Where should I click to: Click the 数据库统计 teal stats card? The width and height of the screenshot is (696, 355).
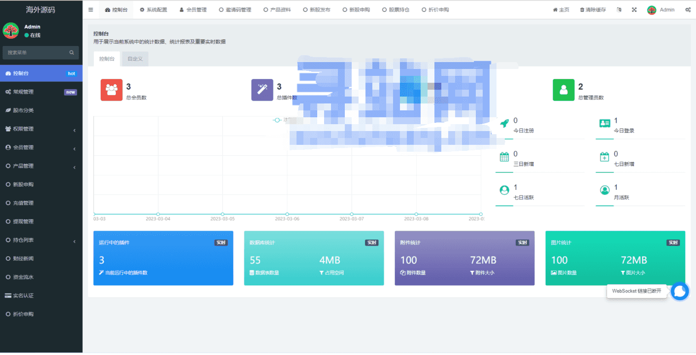[314, 258]
